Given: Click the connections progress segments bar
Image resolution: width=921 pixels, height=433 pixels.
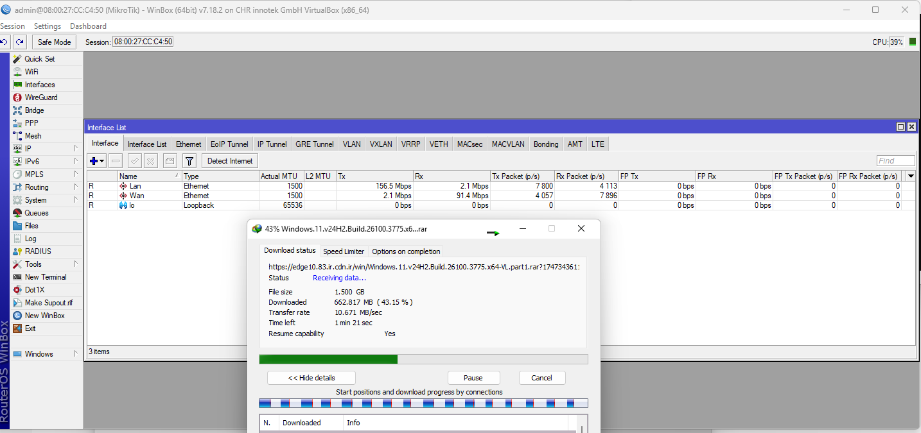Looking at the screenshot, I should coord(423,403).
